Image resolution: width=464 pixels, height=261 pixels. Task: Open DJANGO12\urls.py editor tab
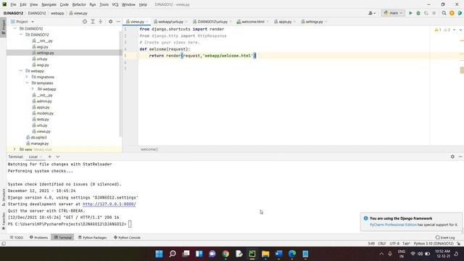(x=212, y=22)
